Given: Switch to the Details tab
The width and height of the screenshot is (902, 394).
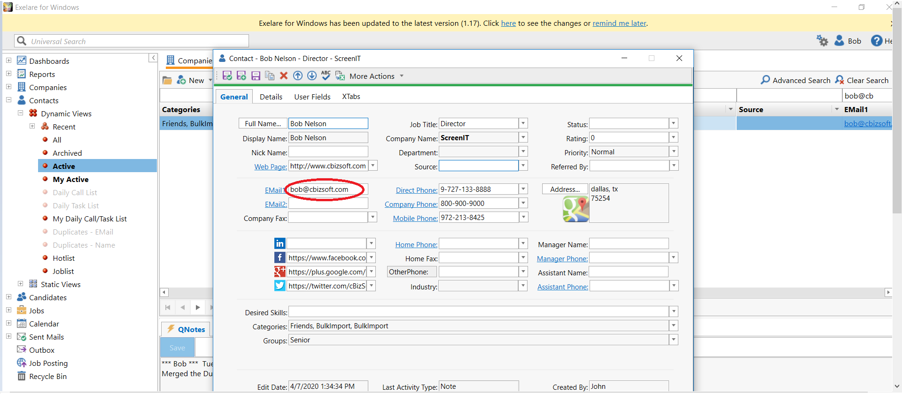Looking at the screenshot, I should [x=271, y=97].
